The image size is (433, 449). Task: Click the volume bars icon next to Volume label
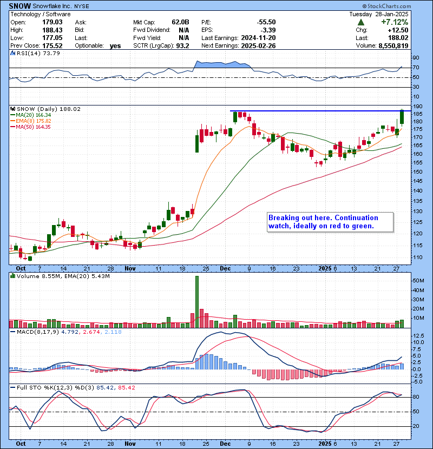pyautogui.click(x=12, y=276)
